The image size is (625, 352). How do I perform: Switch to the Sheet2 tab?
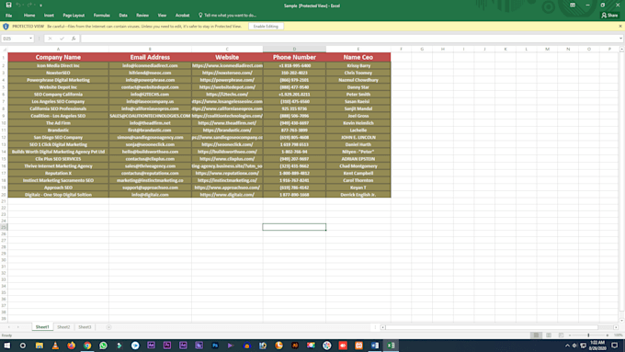tap(63, 327)
